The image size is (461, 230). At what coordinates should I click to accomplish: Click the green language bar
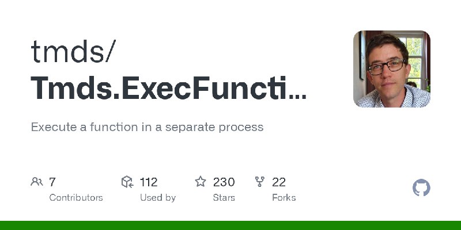pos(231,225)
